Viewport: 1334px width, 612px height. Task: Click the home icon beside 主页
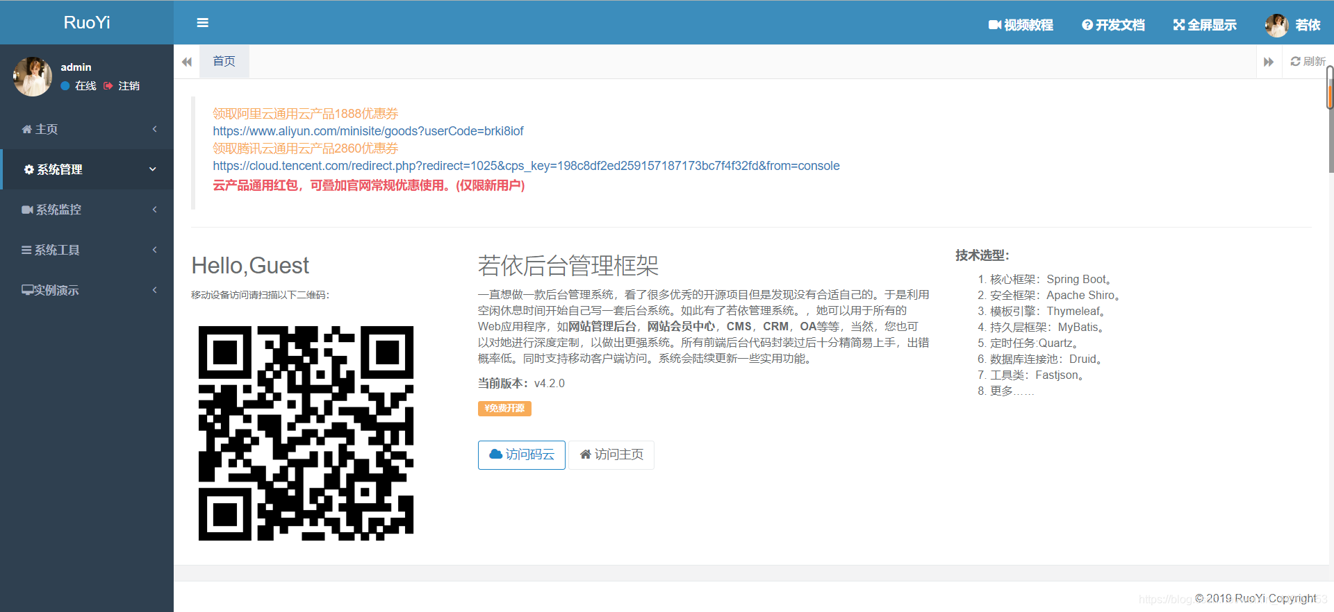27,129
